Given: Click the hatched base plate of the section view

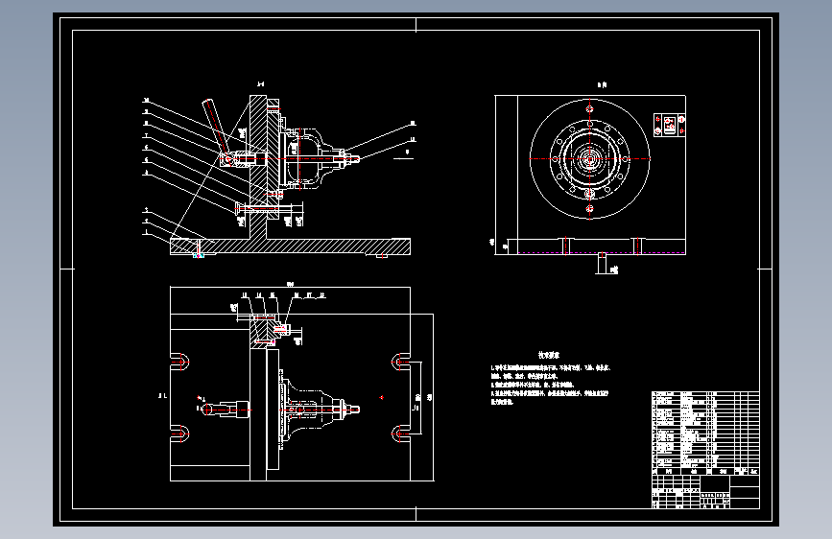Looking at the screenshot, I should coord(290,246).
